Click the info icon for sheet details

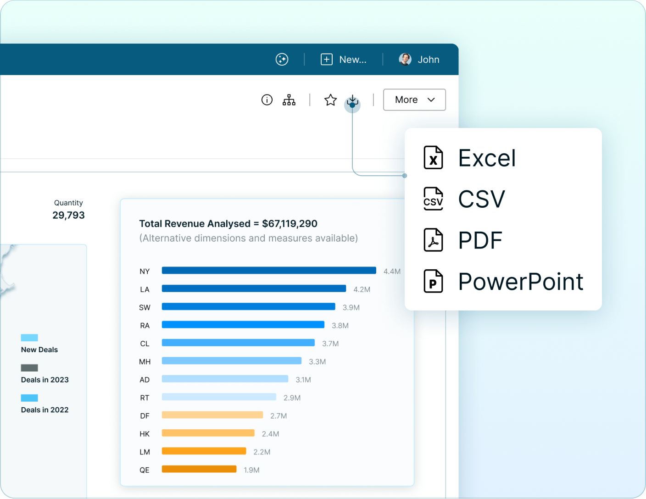pyautogui.click(x=267, y=100)
